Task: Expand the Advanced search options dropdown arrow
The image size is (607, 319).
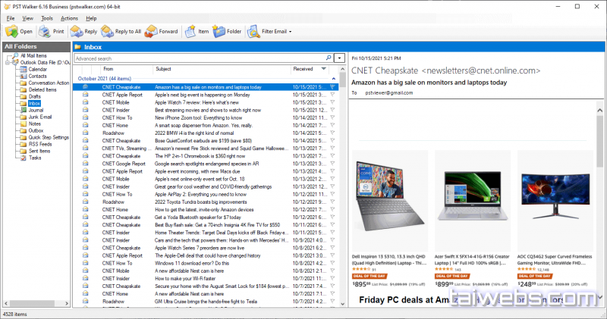Action: 340,58
